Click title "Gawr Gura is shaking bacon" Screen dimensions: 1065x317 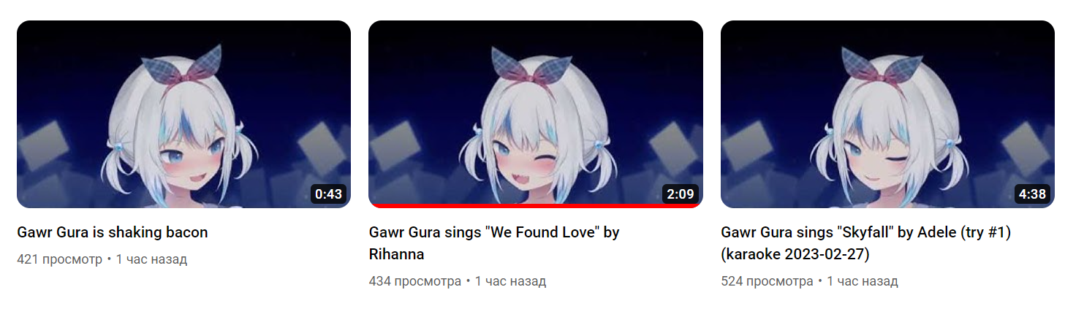[x=113, y=232]
